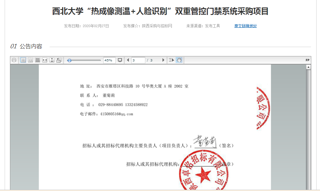The height and width of the screenshot is (191, 320).
Task: Click the publish date 2020年02月27日
Action: 96,26
